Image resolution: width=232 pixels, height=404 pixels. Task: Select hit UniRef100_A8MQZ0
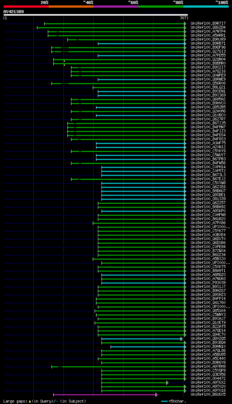(x=208, y=275)
